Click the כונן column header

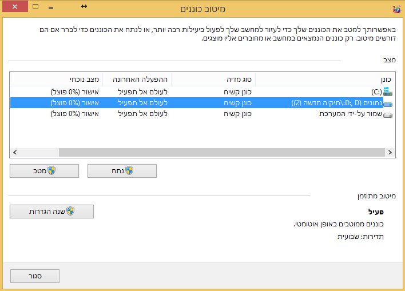(x=325, y=79)
